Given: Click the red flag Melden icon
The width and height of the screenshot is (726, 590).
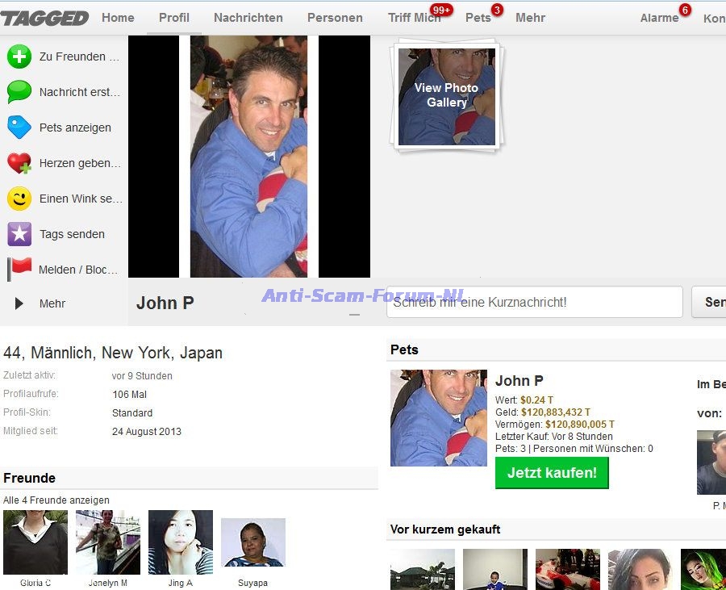Looking at the screenshot, I should pos(19,269).
